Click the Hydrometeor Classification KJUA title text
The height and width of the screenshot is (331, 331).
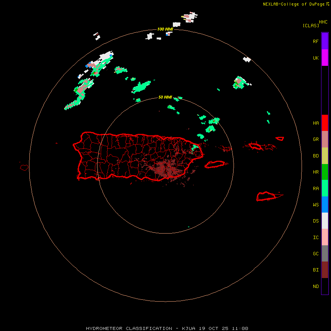(167, 328)
